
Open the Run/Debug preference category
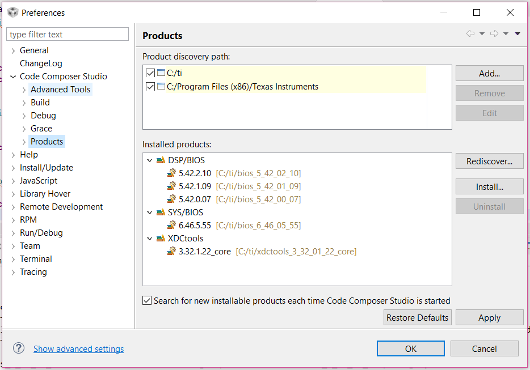pyautogui.click(x=41, y=233)
